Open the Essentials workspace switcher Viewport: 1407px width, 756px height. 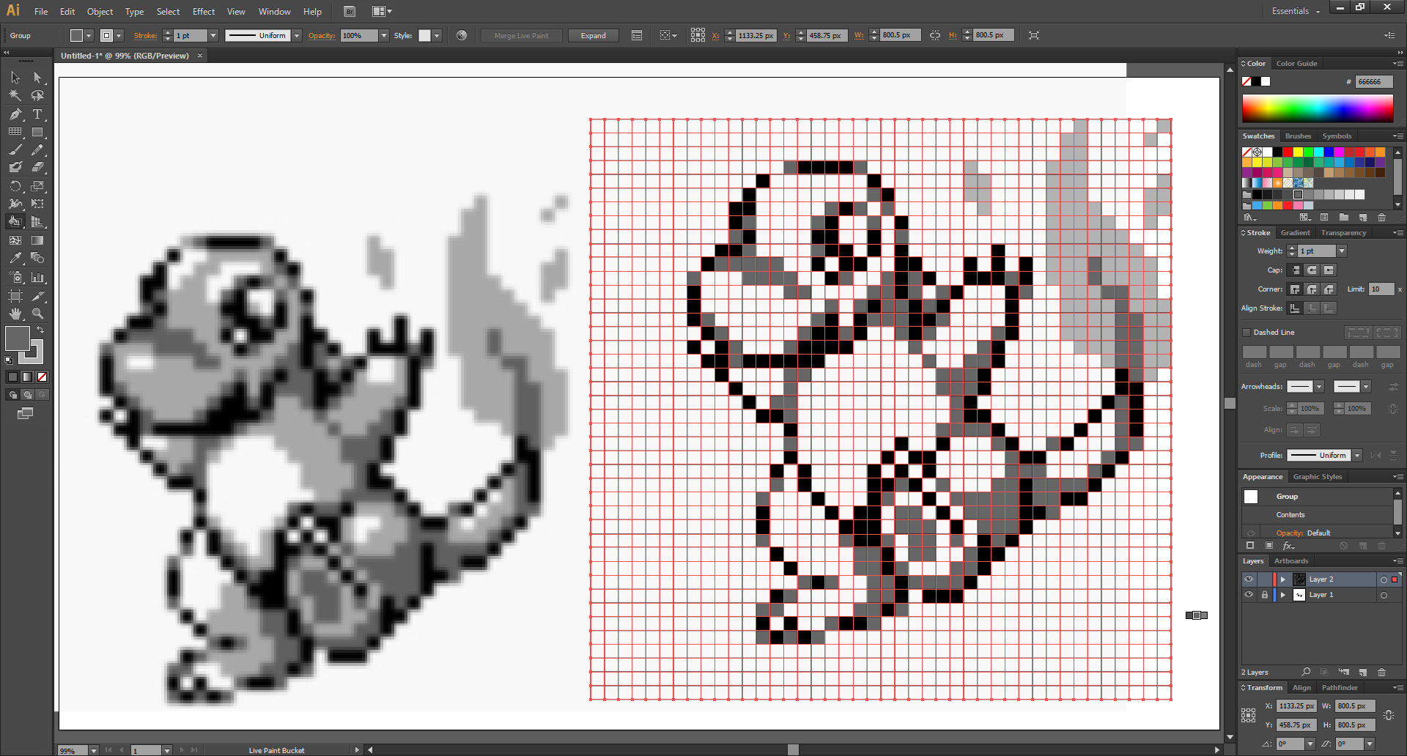click(1296, 11)
